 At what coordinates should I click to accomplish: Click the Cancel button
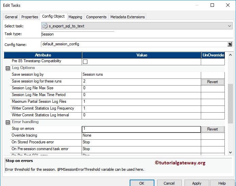[x=169, y=183]
